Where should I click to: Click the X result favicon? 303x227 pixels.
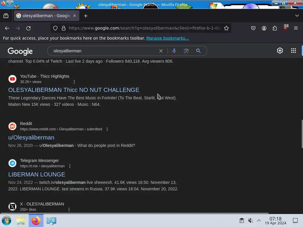click(x=12, y=207)
